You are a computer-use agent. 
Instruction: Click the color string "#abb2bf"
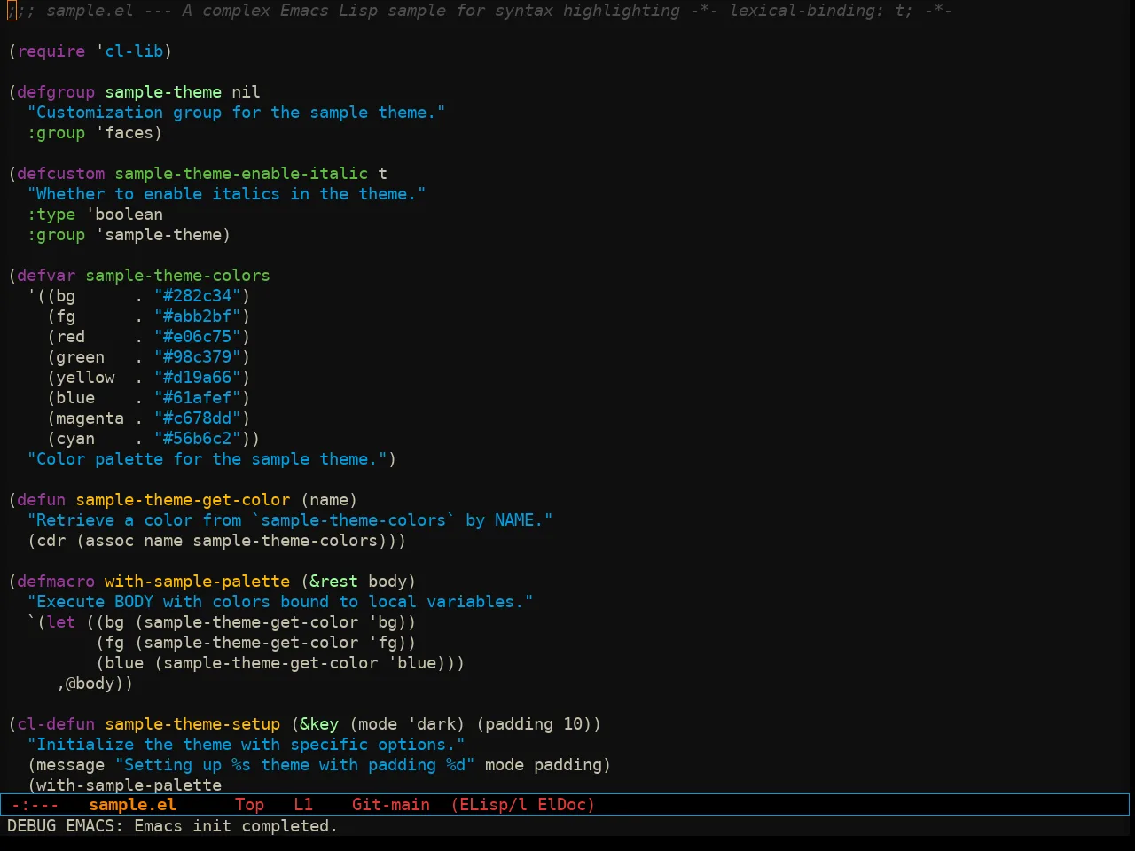point(198,316)
